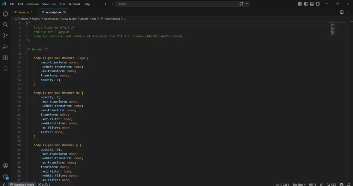Click line number 17 in gutter
The width and height of the screenshot is (353, 186).
(19, 93)
